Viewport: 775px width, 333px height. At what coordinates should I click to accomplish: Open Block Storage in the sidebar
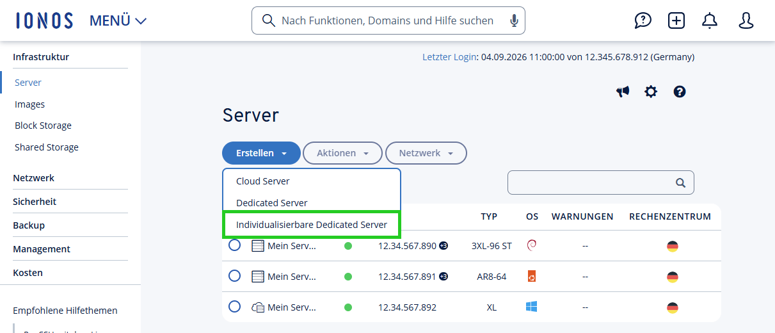43,126
